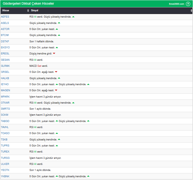
Task: Open the GLRMK stock link
Action: click(x=5, y=66)
